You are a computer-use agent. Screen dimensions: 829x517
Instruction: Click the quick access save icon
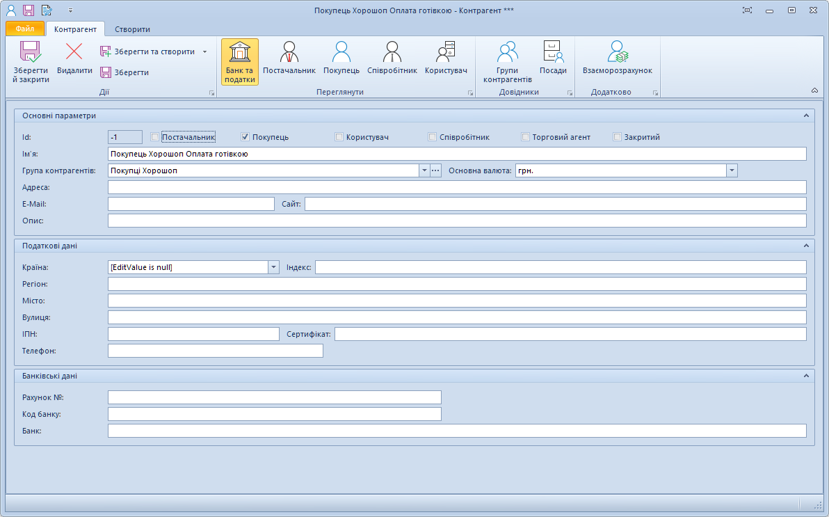click(x=29, y=10)
